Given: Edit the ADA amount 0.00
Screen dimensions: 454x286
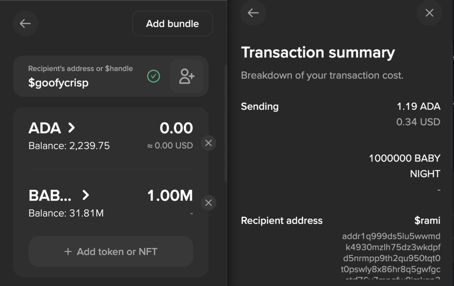Looking at the screenshot, I should coord(176,128).
